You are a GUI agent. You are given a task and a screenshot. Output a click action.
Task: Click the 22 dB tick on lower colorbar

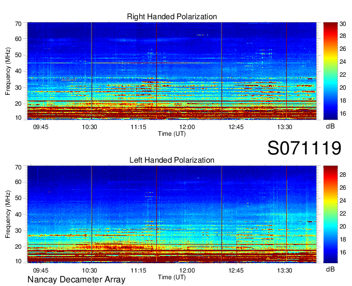[343, 213]
